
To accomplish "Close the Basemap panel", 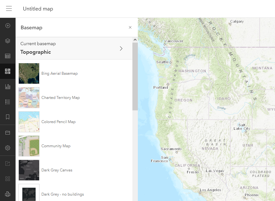I will point(130,27).
